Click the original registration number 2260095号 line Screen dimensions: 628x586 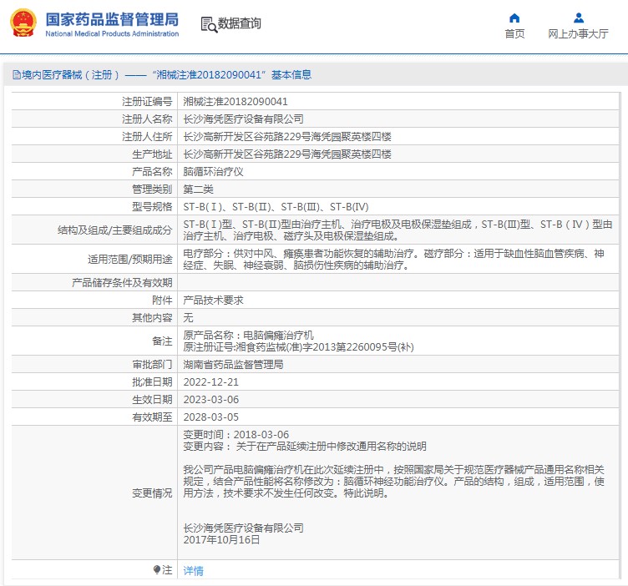[x=298, y=347]
